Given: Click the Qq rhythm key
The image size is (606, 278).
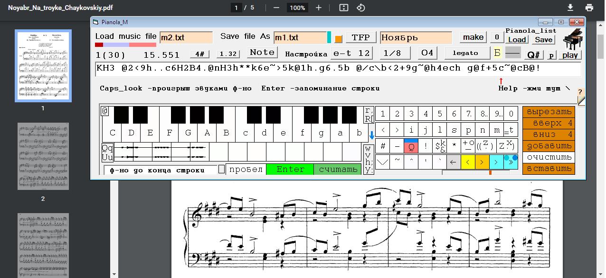Looking at the screenshot, I should 107,147.
